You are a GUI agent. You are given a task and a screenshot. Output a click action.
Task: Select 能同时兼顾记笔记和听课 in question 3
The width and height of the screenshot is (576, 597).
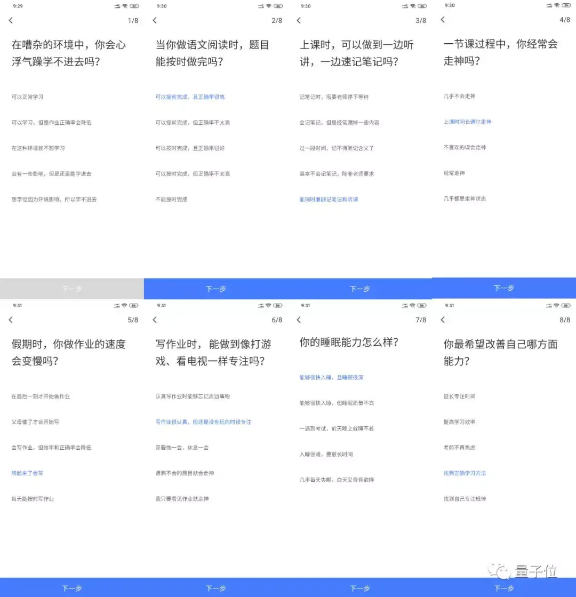pyautogui.click(x=329, y=200)
